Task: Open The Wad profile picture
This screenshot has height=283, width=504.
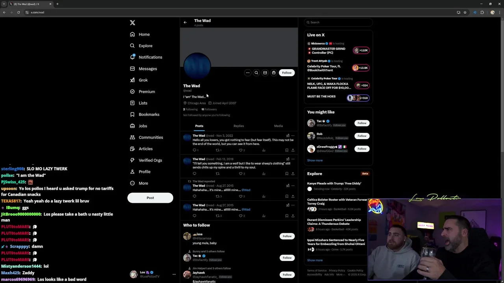Action: point(197,66)
